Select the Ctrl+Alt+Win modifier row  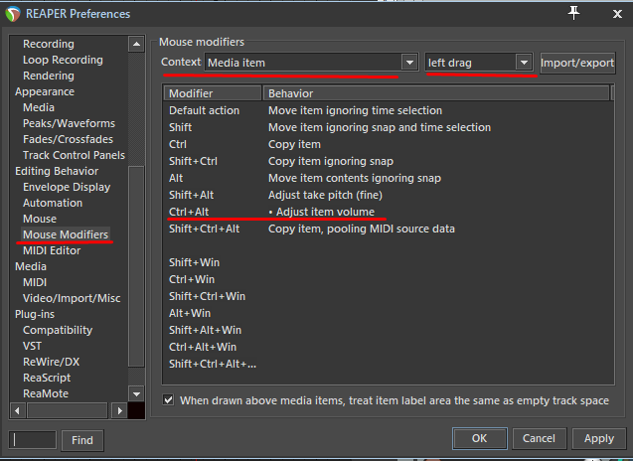(388, 347)
